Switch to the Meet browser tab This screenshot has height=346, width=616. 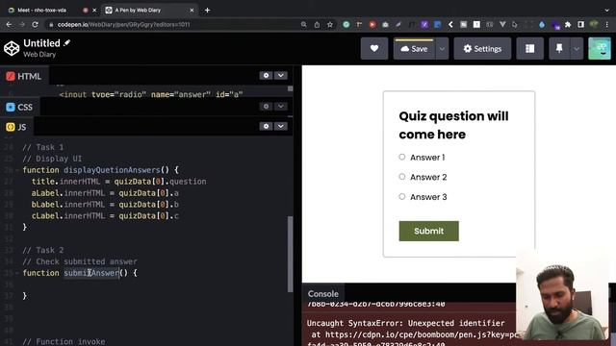42,11
